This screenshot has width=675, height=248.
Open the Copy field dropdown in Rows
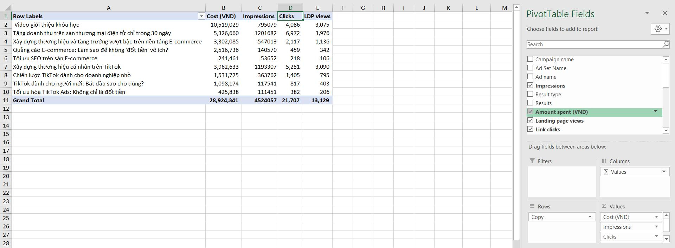pyautogui.click(x=590, y=217)
